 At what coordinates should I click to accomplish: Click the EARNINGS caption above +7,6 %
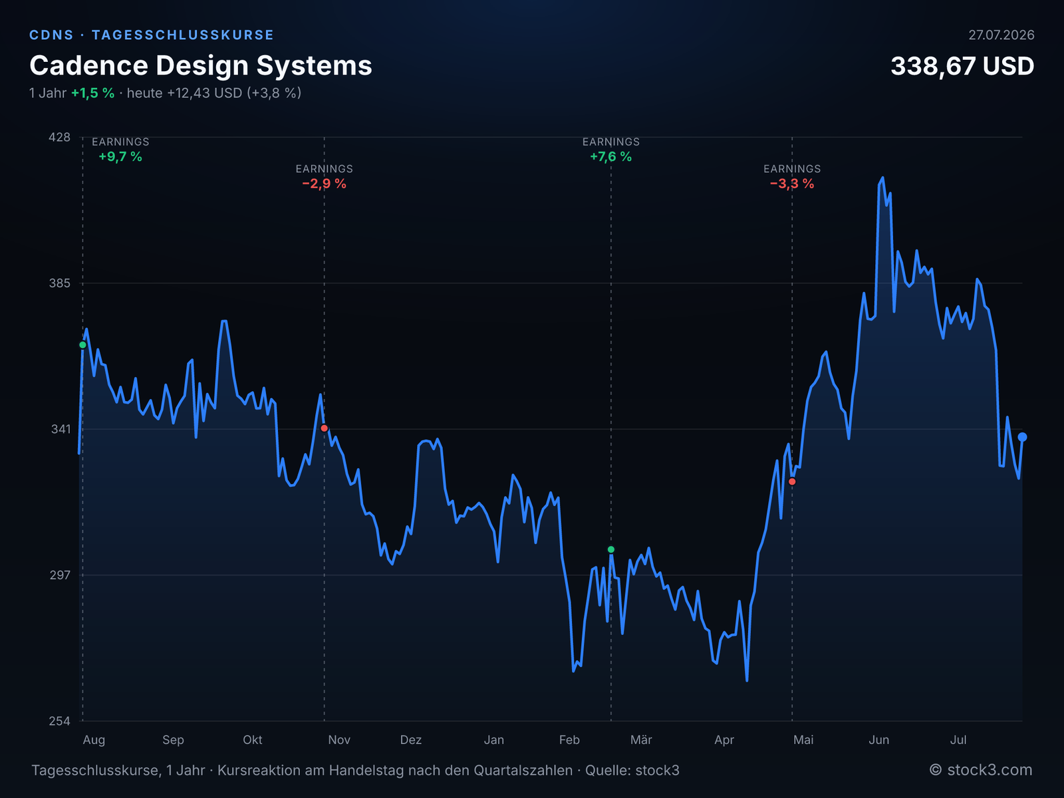click(611, 142)
